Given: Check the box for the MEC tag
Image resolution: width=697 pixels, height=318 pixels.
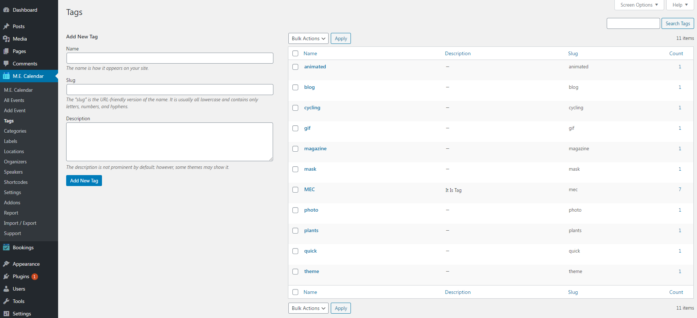Looking at the screenshot, I should (295, 190).
